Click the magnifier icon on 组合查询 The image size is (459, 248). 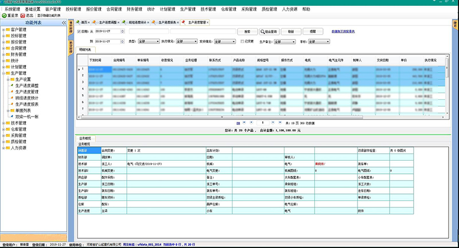(262, 32)
